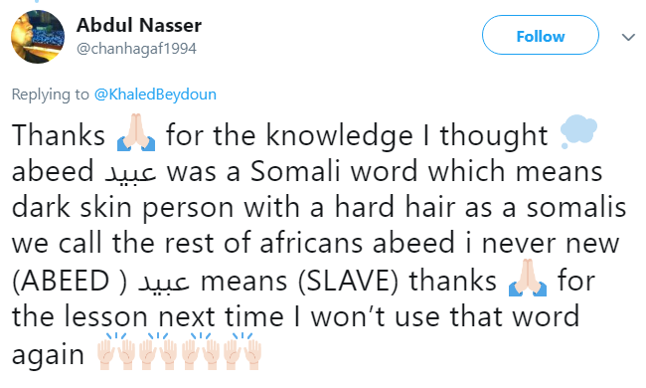Click the thought balloon emoji
The width and height of the screenshot is (646, 388).
(578, 131)
